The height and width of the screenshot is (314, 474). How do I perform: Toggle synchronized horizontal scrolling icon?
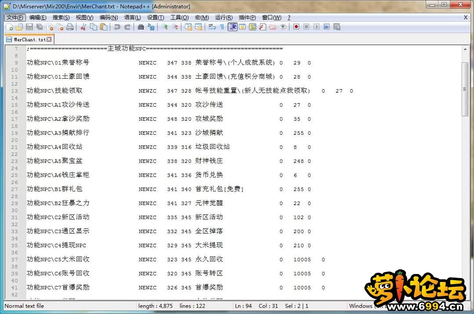click(199, 27)
